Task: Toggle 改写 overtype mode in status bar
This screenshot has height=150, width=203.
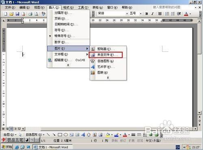Action: point(140,141)
